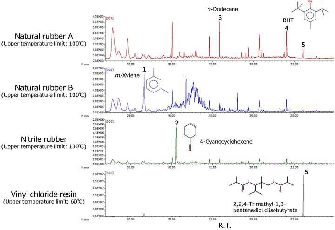Click the top y-axis value of red chromatogram

coord(98,17)
